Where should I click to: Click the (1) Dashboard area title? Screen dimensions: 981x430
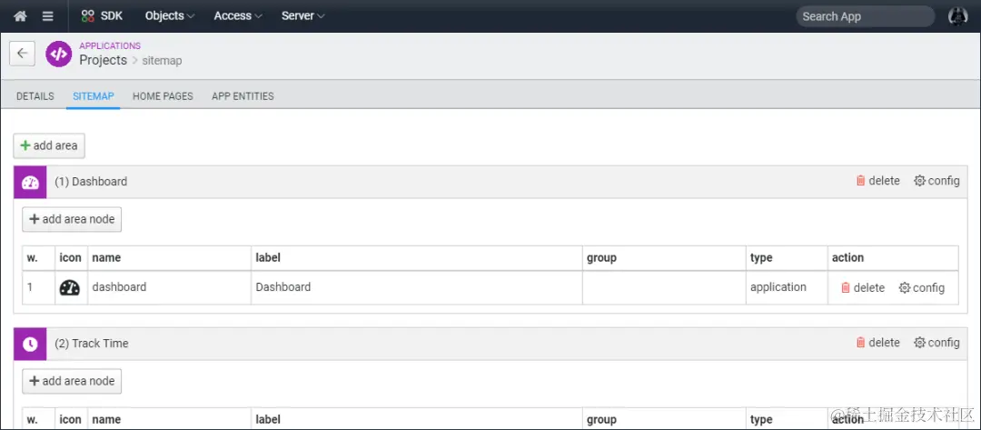click(91, 182)
